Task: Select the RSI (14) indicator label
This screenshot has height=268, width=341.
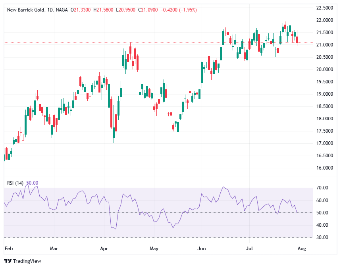Action: (15, 183)
